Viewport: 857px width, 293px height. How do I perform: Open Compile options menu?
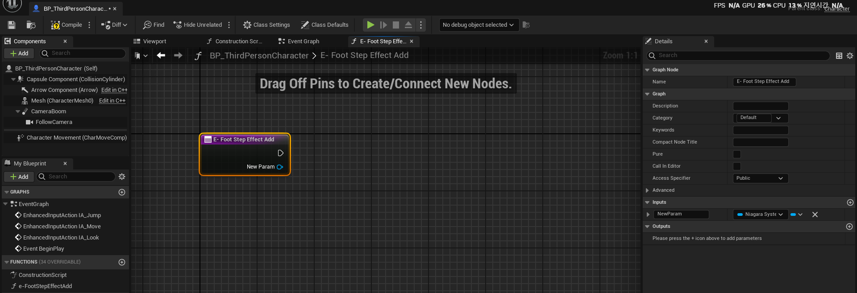click(x=89, y=25)
